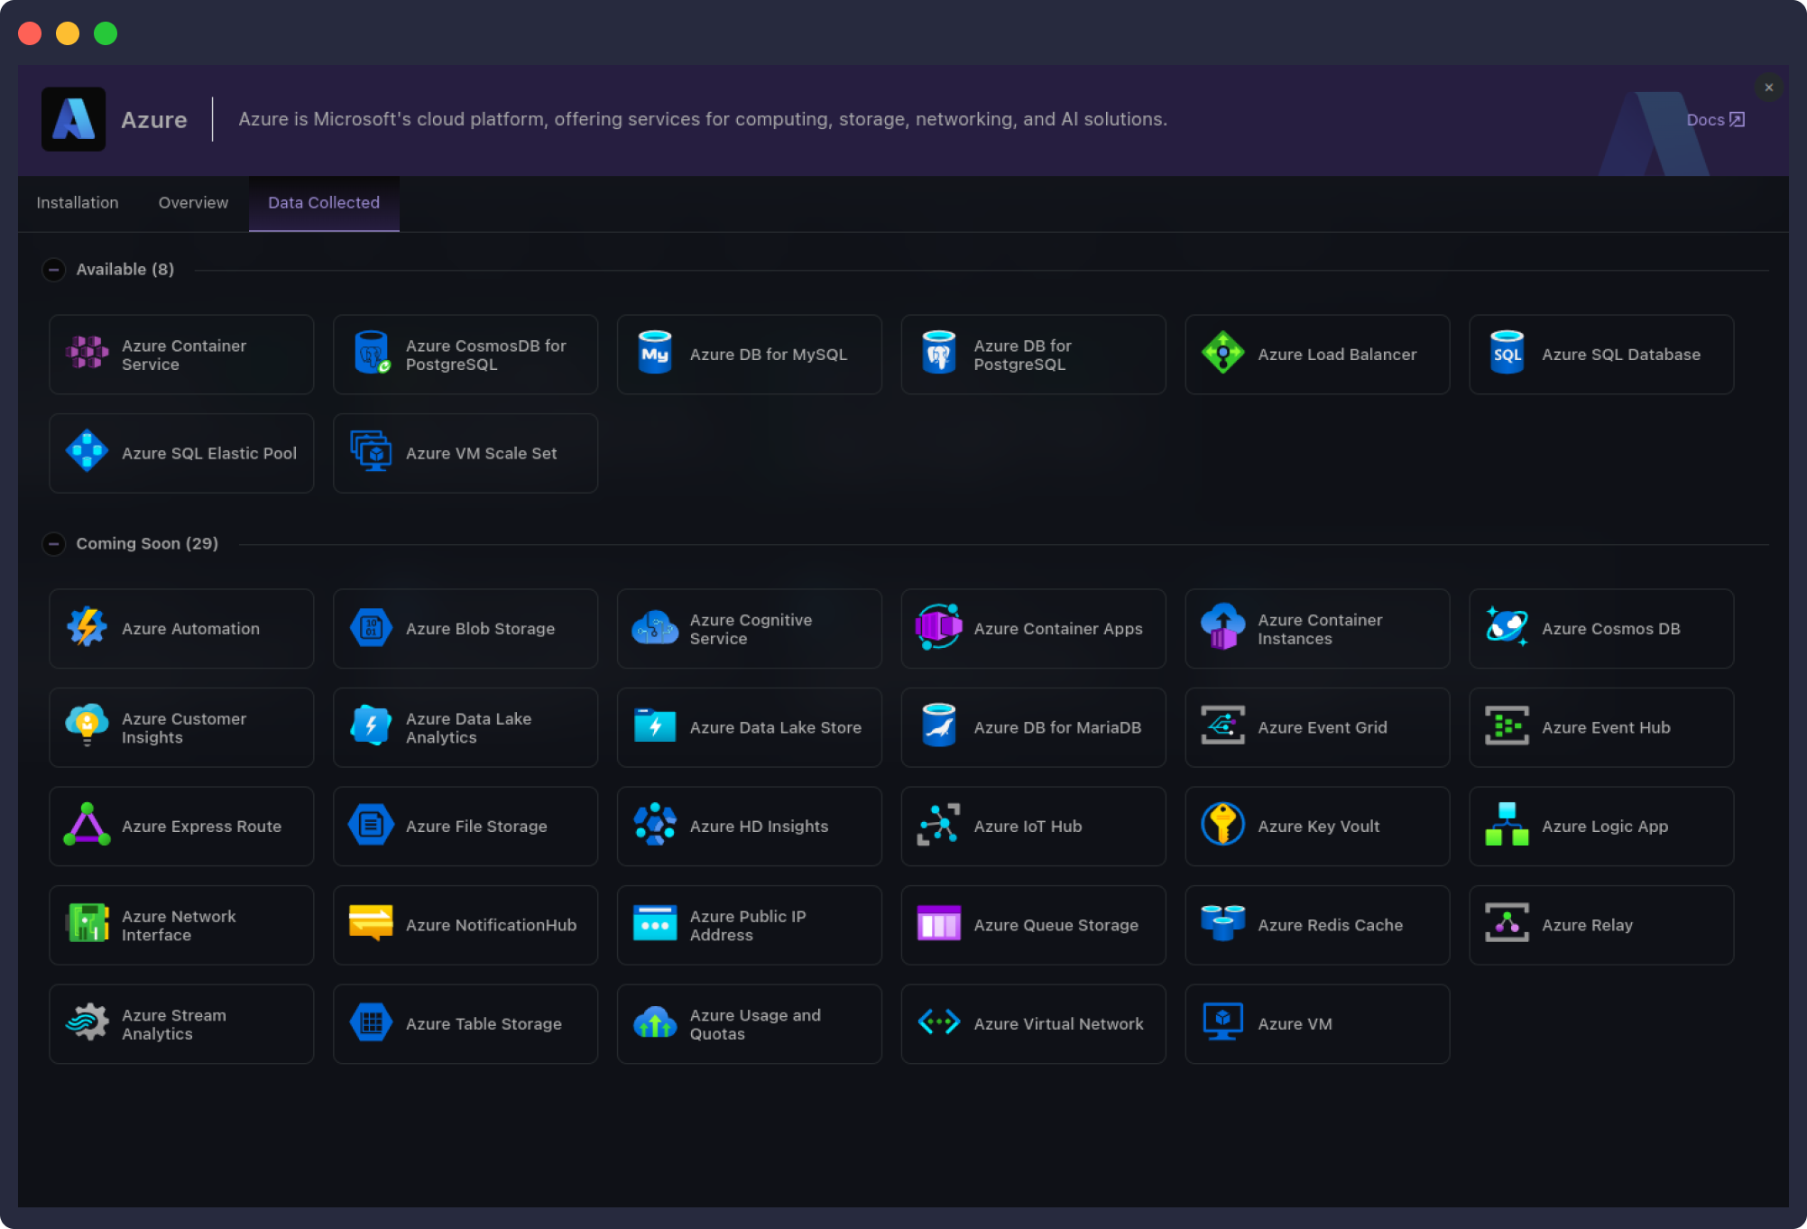
Task: Dismiss the panel with the X button
Action: [x=1768, y=88]
